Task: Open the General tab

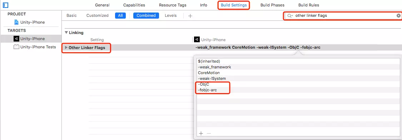Action: tap(102, 5)
